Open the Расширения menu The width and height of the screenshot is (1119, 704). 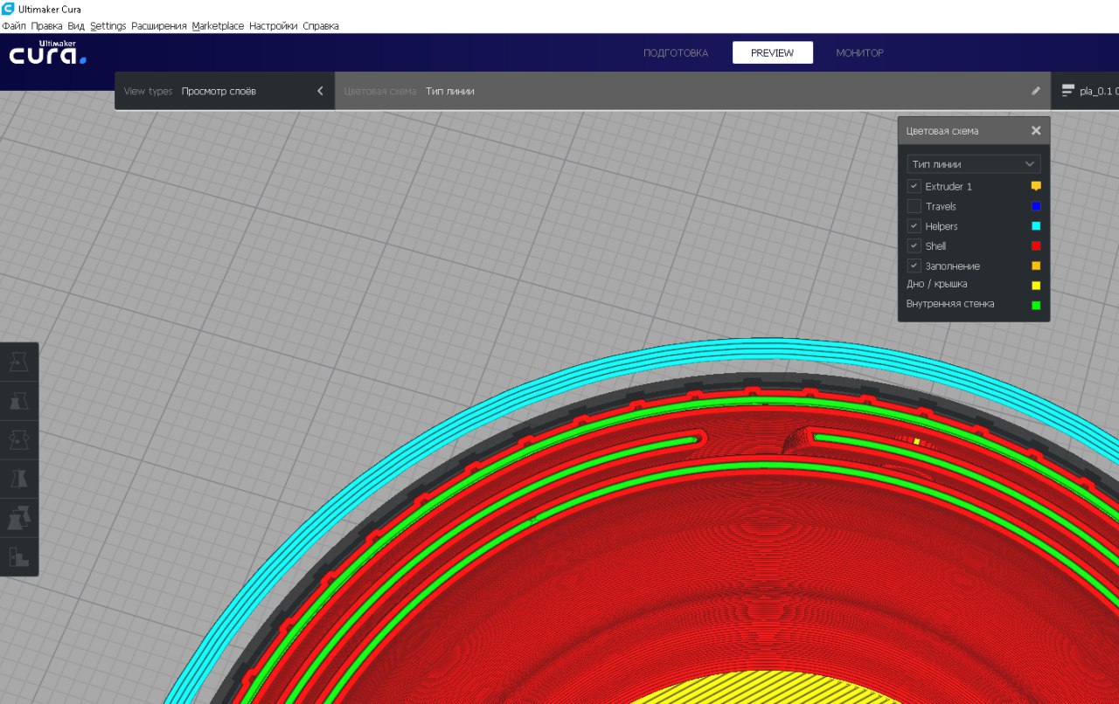click(159, 26)
